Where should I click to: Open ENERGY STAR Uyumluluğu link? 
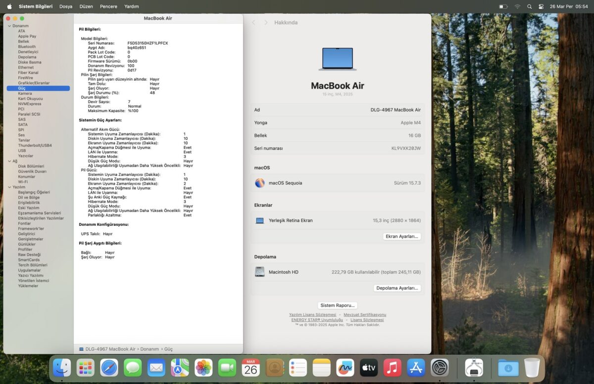tap(317, 320)
